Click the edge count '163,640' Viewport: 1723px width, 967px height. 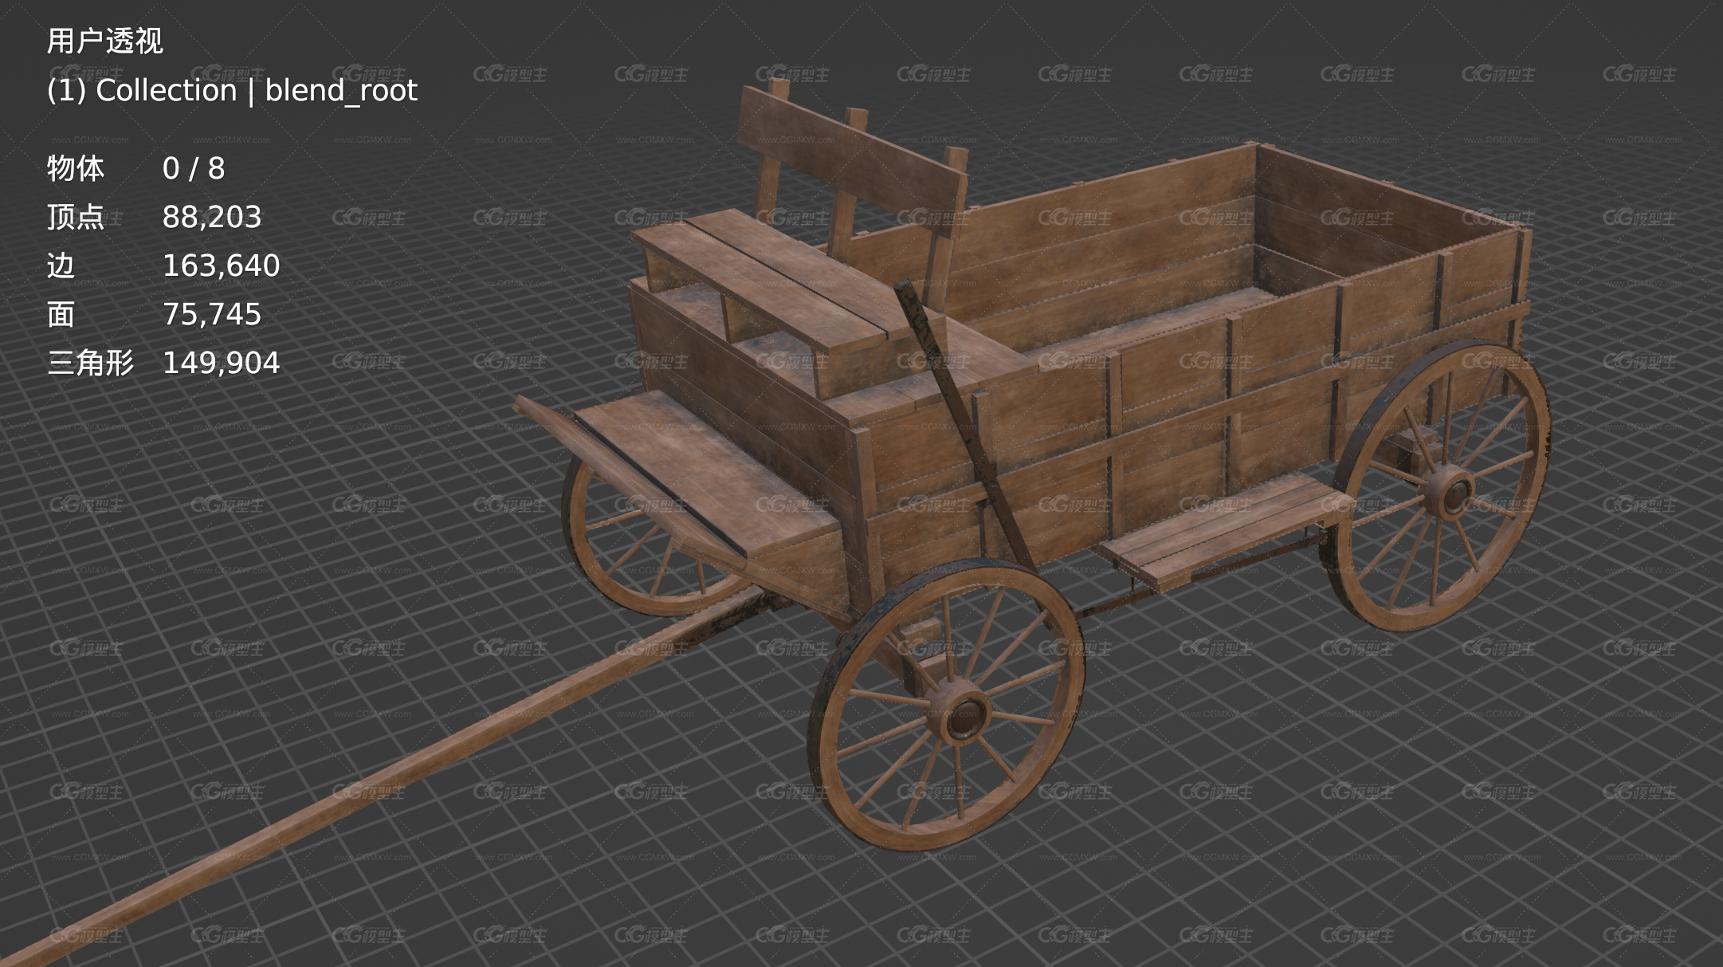coord(221,266)
